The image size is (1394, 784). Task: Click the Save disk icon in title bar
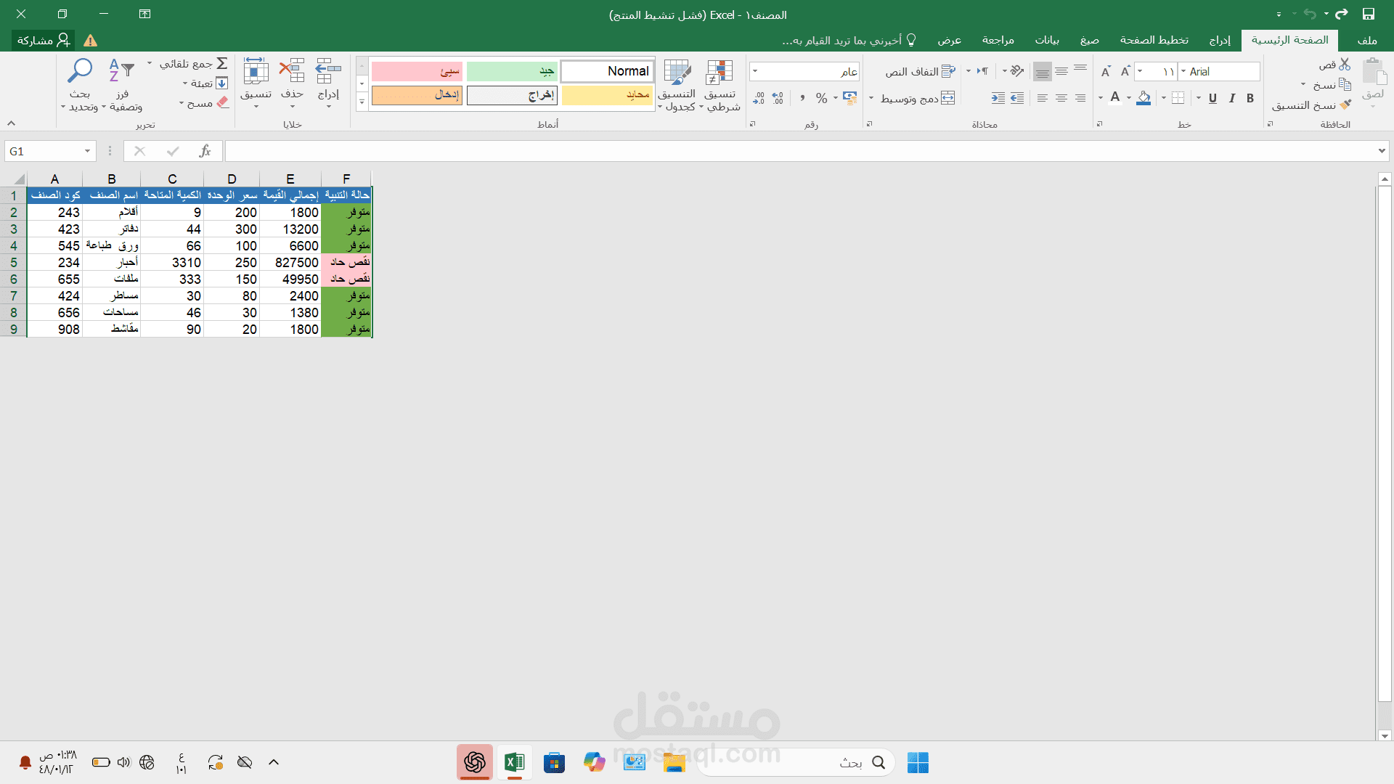(x=1368, y=15)
